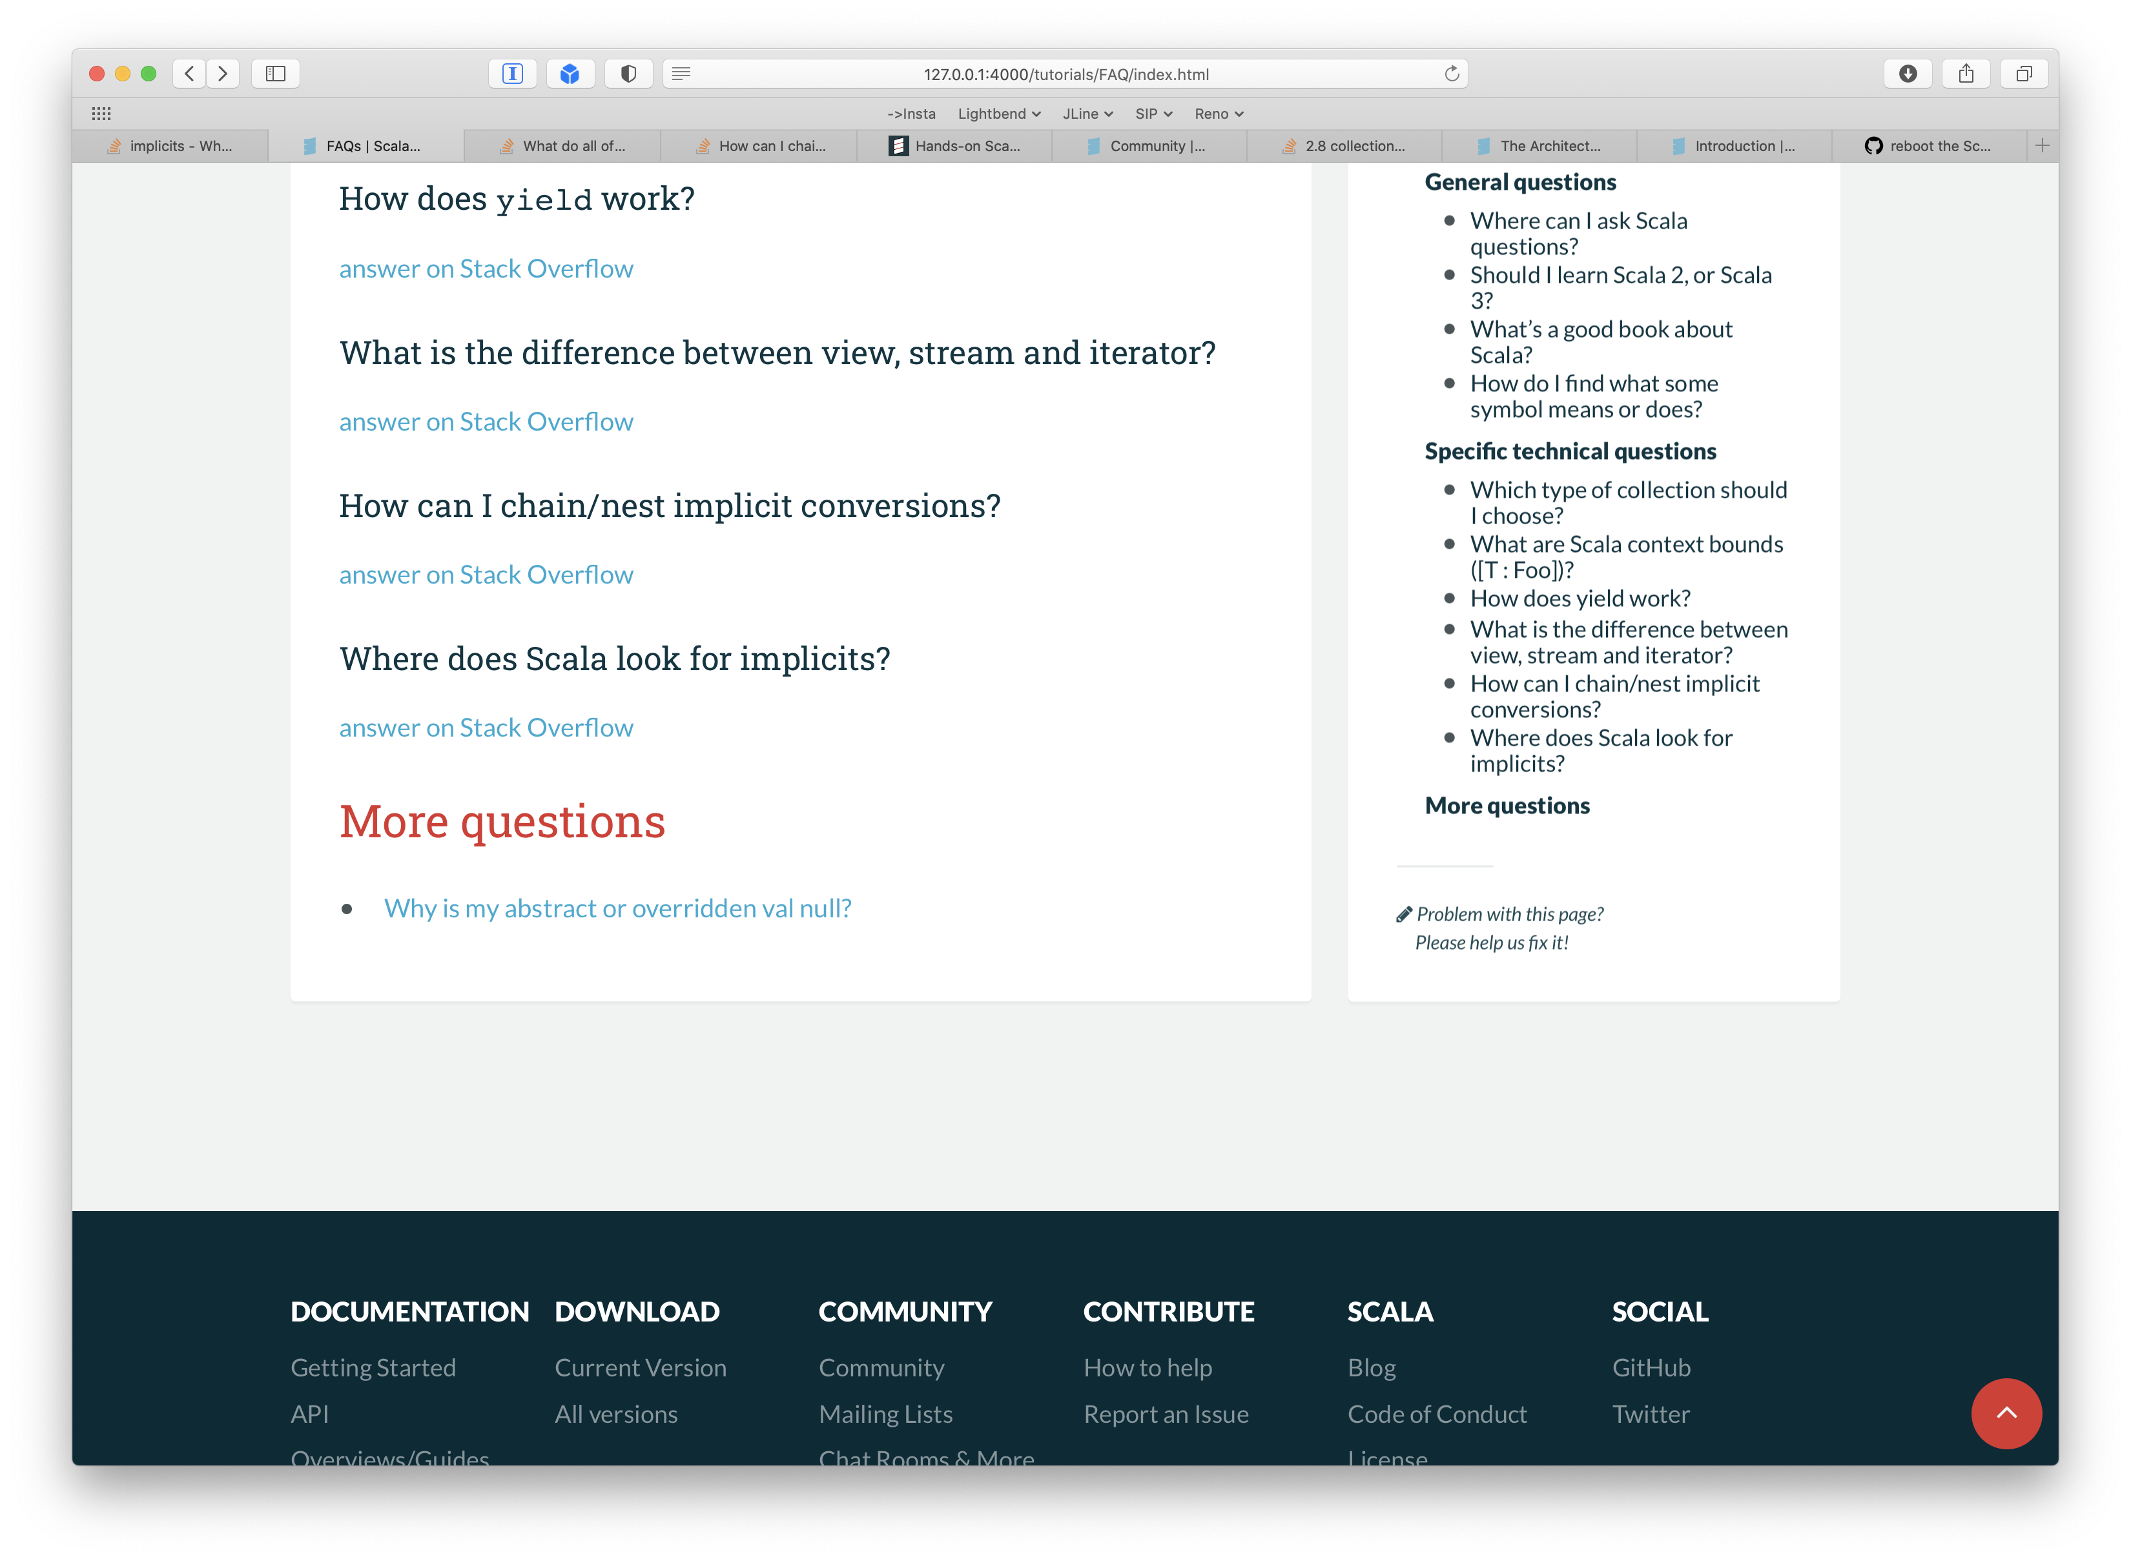Switch to the 'Community |...' tab

click(x=1149, y=145)
